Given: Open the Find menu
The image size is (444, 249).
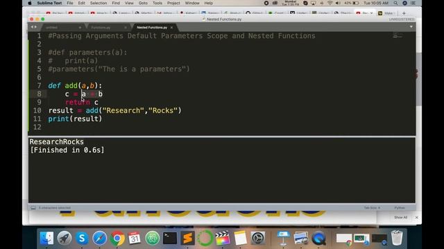Looking at the screenshot, I should tap(116, 3).
